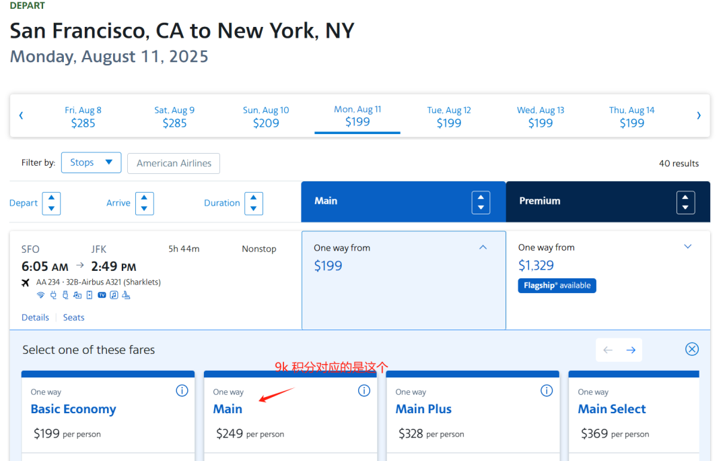Click the Wi-Fi amenity icon
Image resolution: width=727 pixels, height=461 pixels.
[40, 295]
